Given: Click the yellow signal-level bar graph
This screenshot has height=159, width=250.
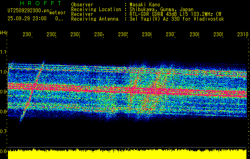Looking at the screenshot, I should [x=127, y=154].
